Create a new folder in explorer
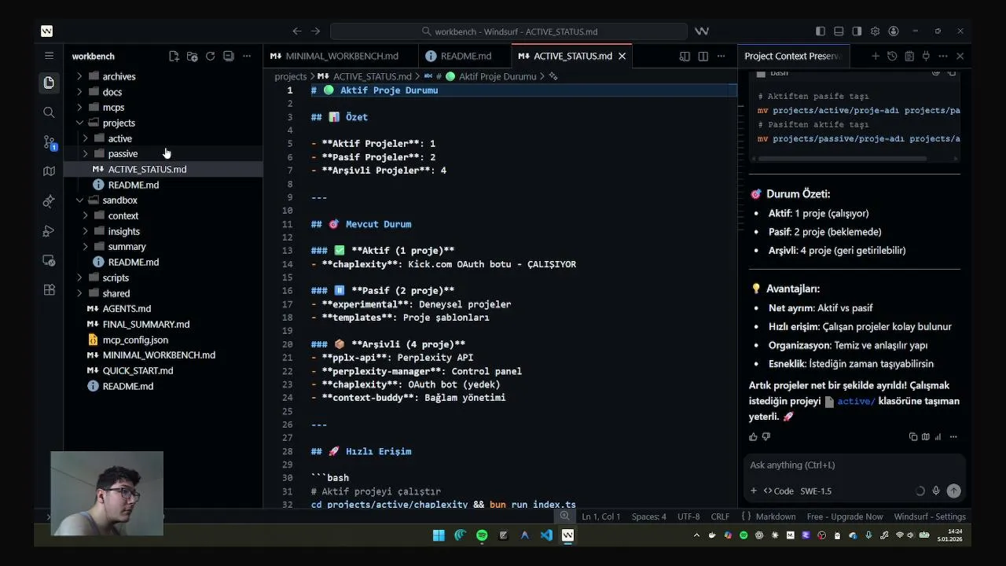Image resolution: width=1006 pixels, height=566 pixels. (192, 57)
